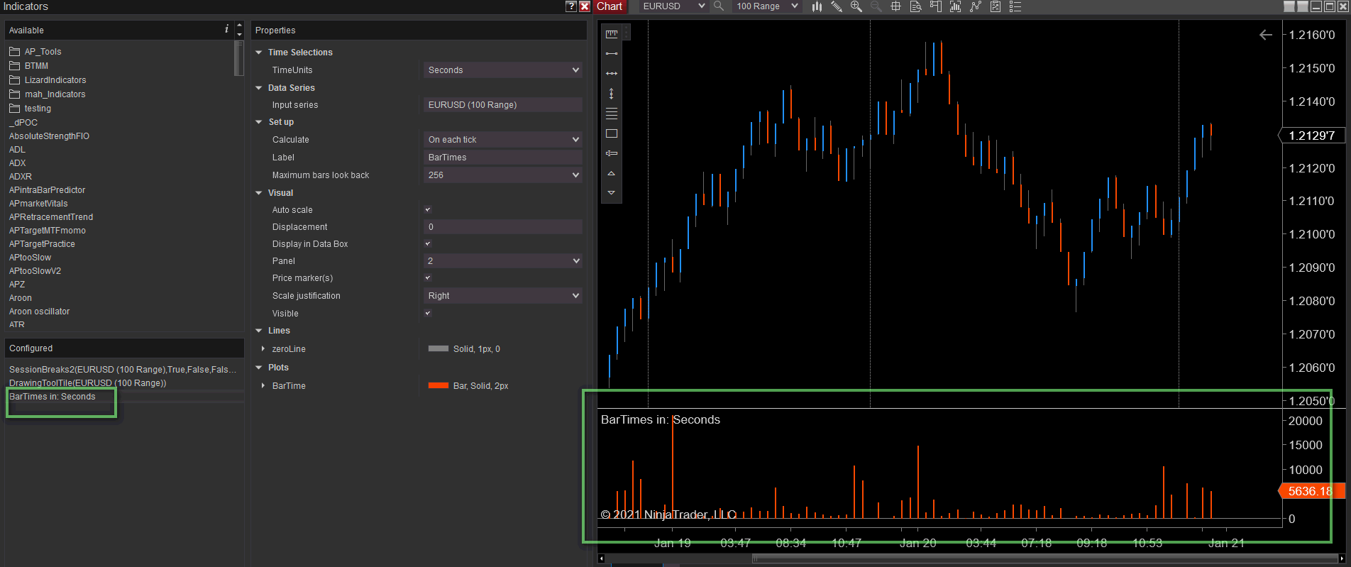Open the AP_Tools indicator folder
The image size is (1351, 567).
pyautogui.click(x=35, y=52)
